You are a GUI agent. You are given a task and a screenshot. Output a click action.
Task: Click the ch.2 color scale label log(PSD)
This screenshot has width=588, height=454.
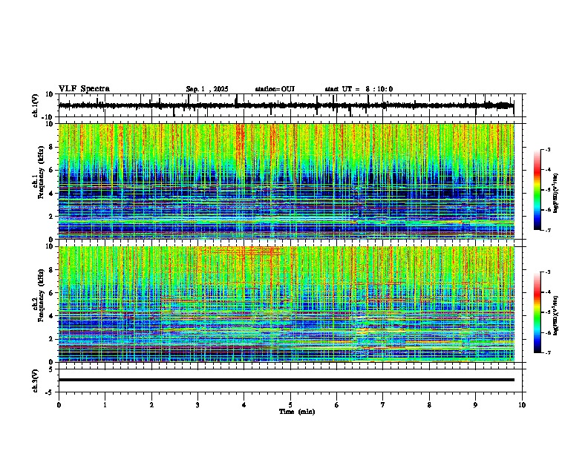(556, 315)
